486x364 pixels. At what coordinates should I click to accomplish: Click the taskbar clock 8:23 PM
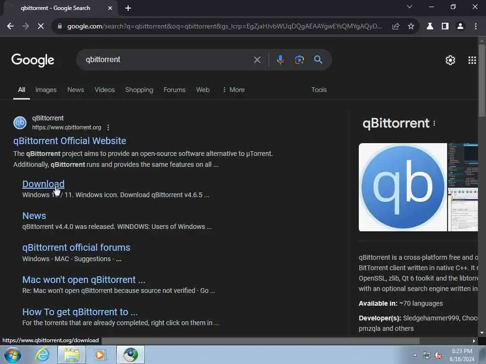(x=462, y=351)
